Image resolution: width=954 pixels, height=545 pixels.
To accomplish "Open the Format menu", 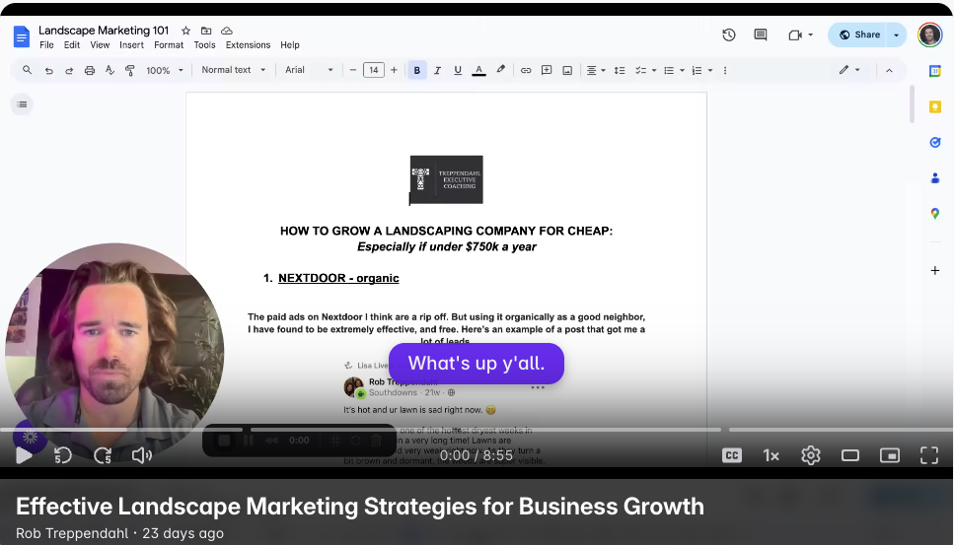I will pyautogui.click(x=169, y=45).
